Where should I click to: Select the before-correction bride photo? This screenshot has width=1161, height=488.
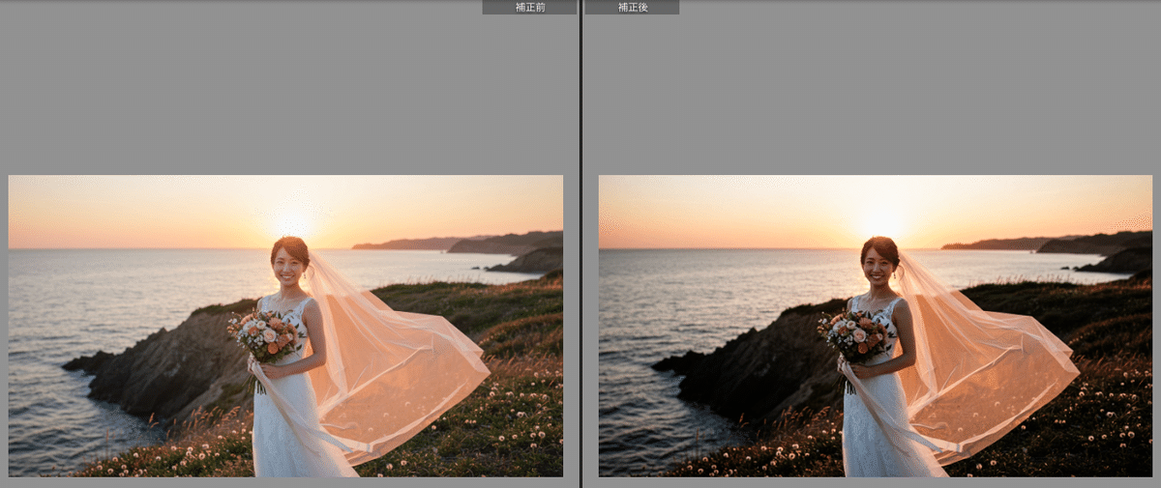[x=285, y=326]
